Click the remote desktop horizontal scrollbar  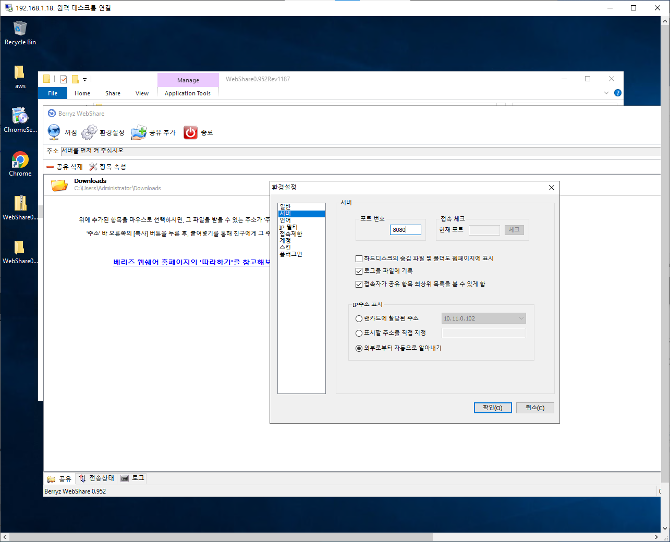[221, 537]
